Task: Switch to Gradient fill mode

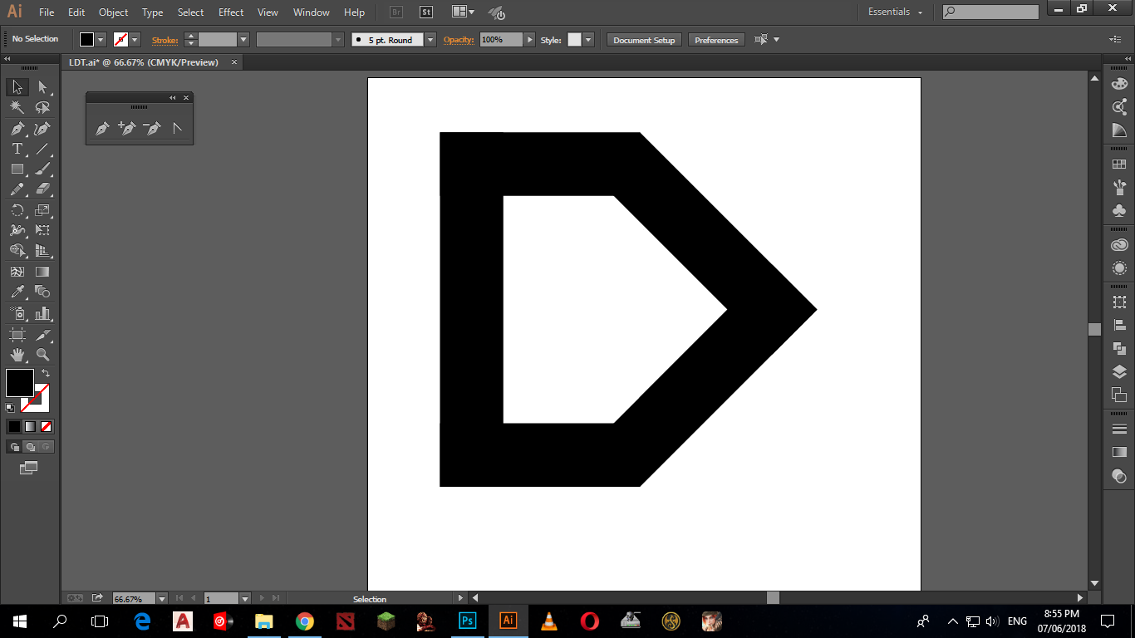Action: [x=30, y=426]
